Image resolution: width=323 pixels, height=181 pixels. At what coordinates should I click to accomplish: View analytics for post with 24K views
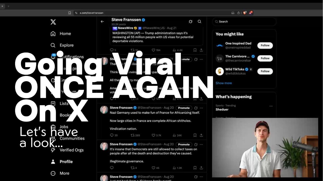[x=177, y=135]
